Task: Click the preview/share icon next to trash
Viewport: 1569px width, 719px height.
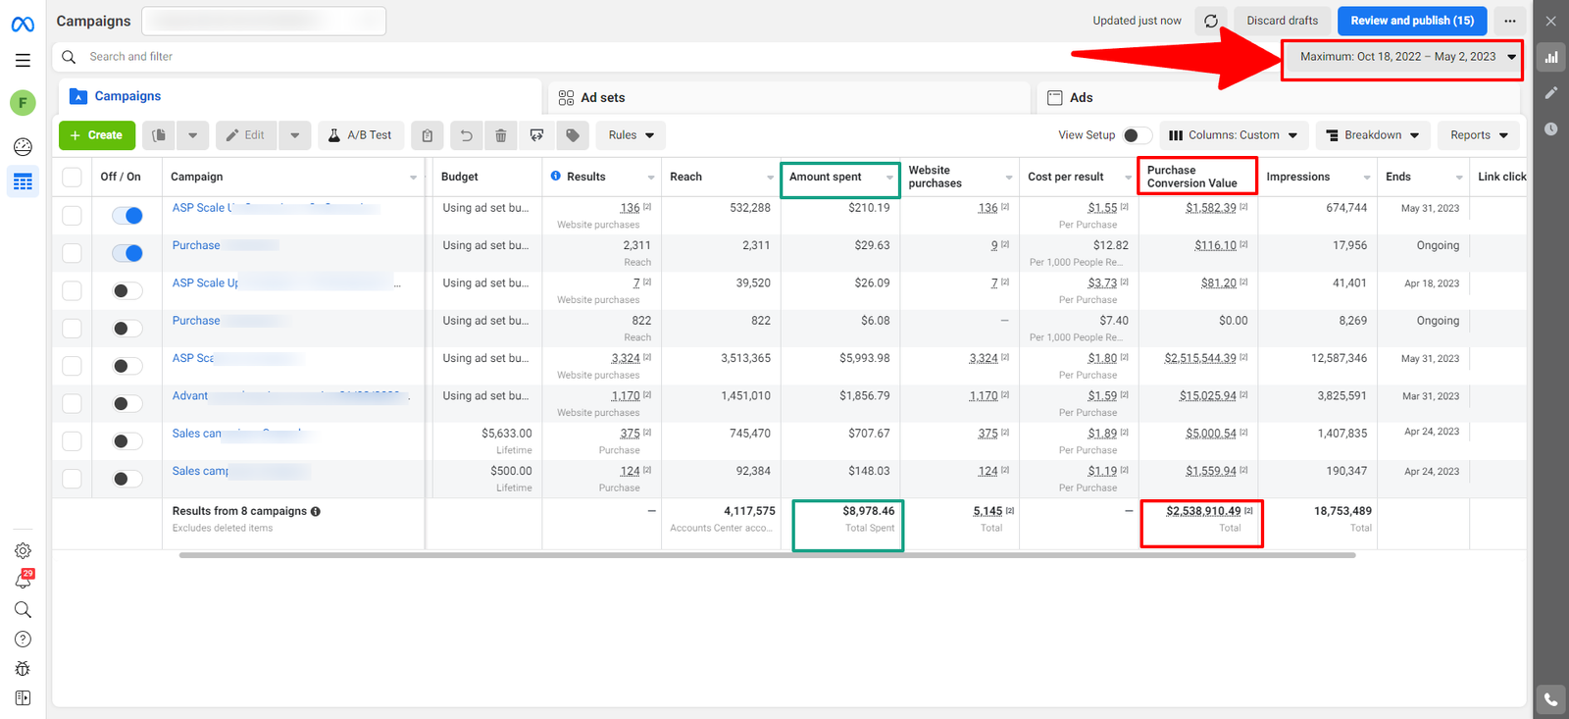Action: [536, 135]
